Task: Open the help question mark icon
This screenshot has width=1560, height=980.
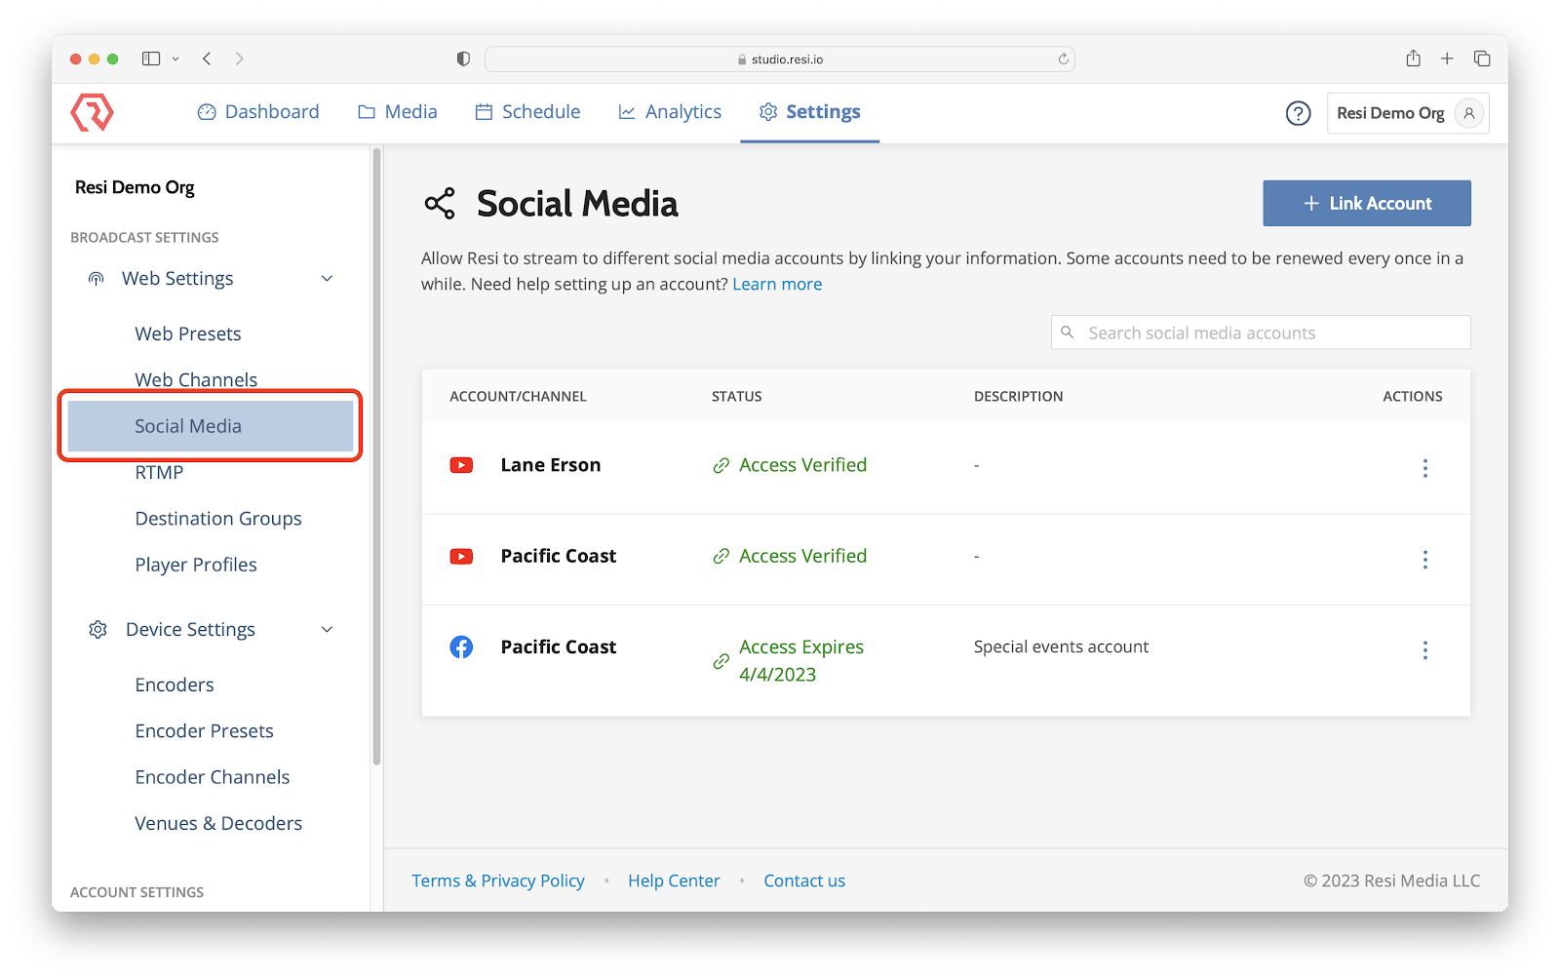Action: 1298,113
